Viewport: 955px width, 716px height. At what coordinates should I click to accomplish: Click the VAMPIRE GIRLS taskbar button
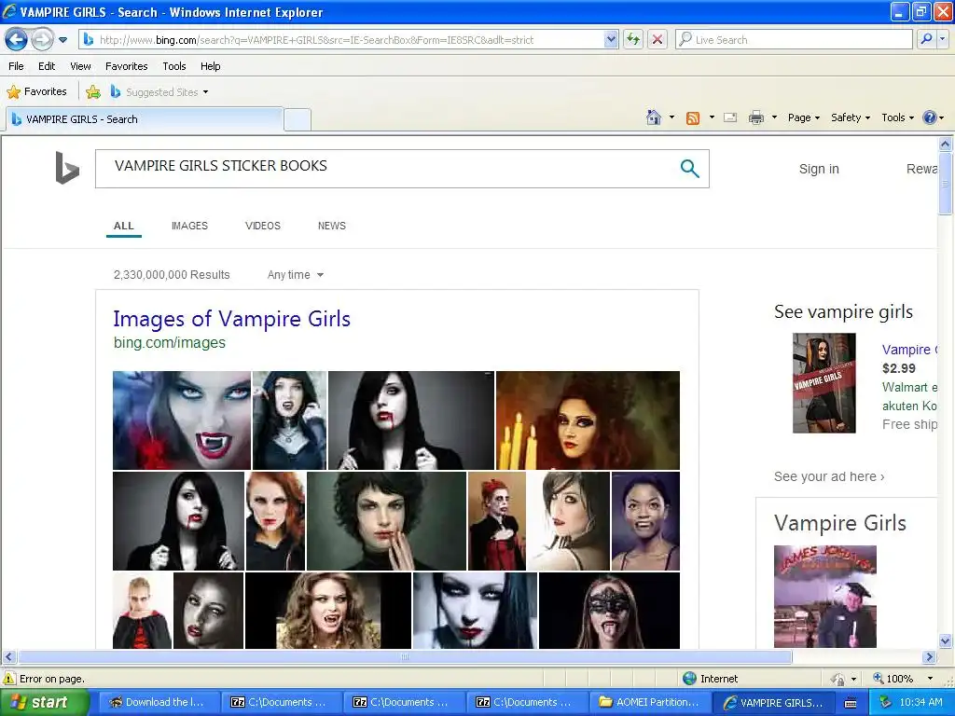coord(772,702)
